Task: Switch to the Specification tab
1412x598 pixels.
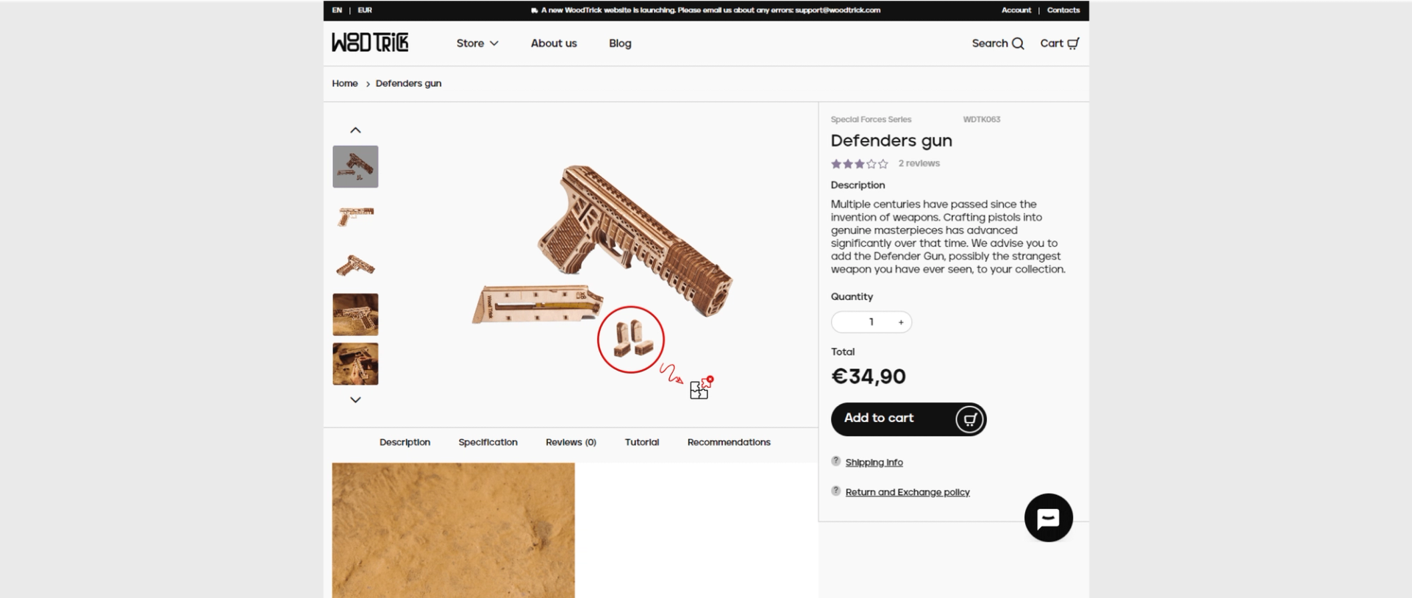Action: pos(488,442)
